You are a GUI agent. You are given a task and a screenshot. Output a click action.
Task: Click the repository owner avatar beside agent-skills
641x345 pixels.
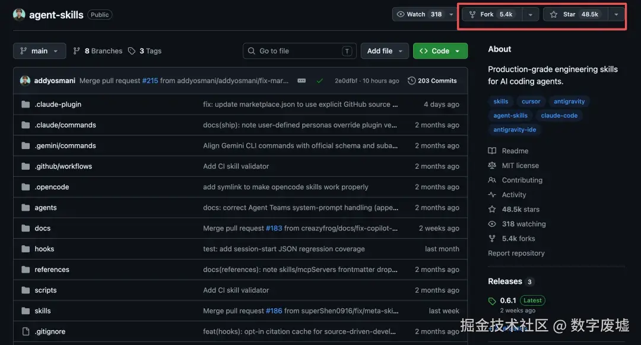pos(19,15)
